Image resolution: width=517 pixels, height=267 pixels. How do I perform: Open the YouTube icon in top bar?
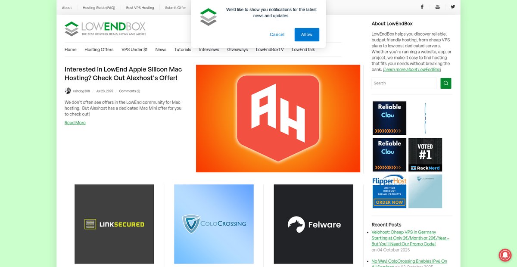[x=437, y=7]
